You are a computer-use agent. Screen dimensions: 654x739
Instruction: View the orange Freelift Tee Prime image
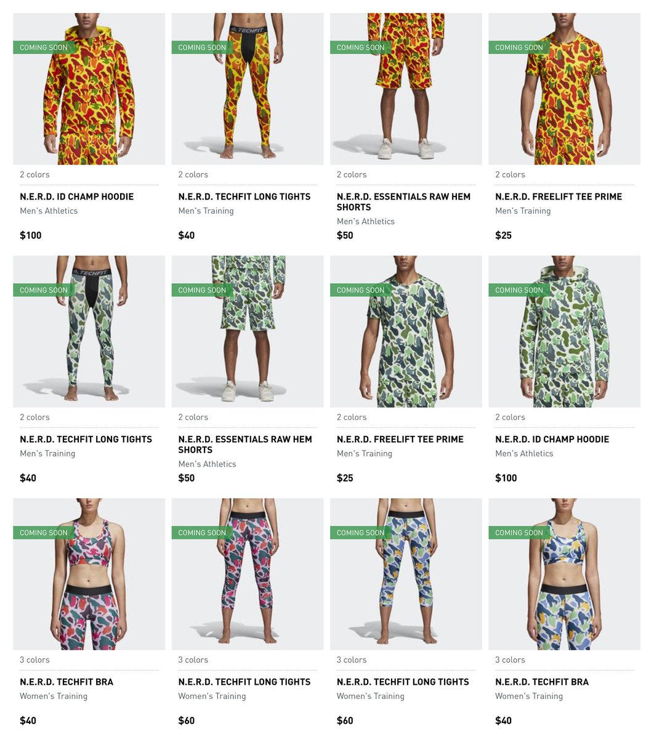pyautogui.click(x=564, y=89)
